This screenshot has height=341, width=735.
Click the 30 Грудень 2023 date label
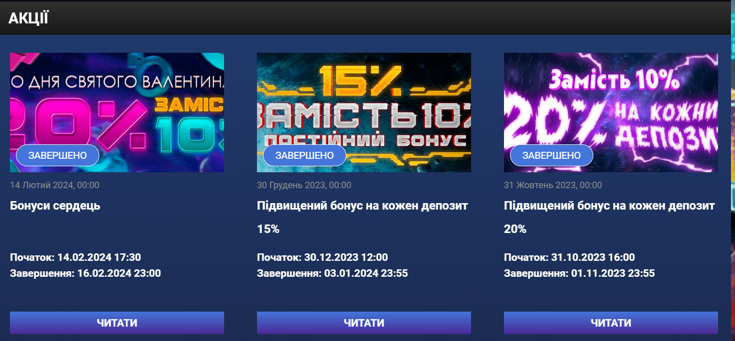(x=304, y=185)
